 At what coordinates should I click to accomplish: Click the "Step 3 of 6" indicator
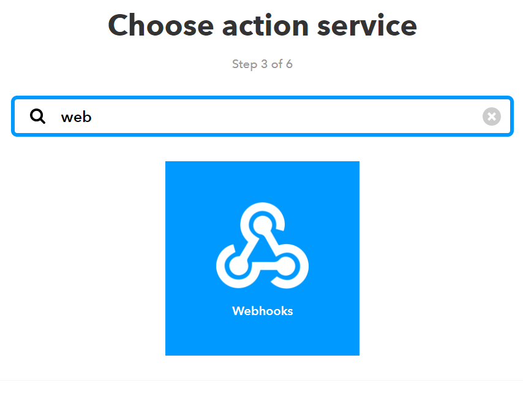click(262, 64)
